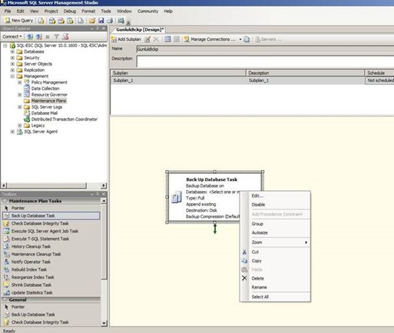Switch to the GunlukBckp [Design] tab
The height and width of the screenshot is (333, 394).
click(140, 30)
